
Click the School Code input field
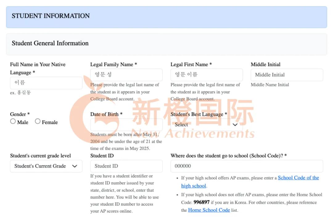pyautogui.click(x=247, y=166)
